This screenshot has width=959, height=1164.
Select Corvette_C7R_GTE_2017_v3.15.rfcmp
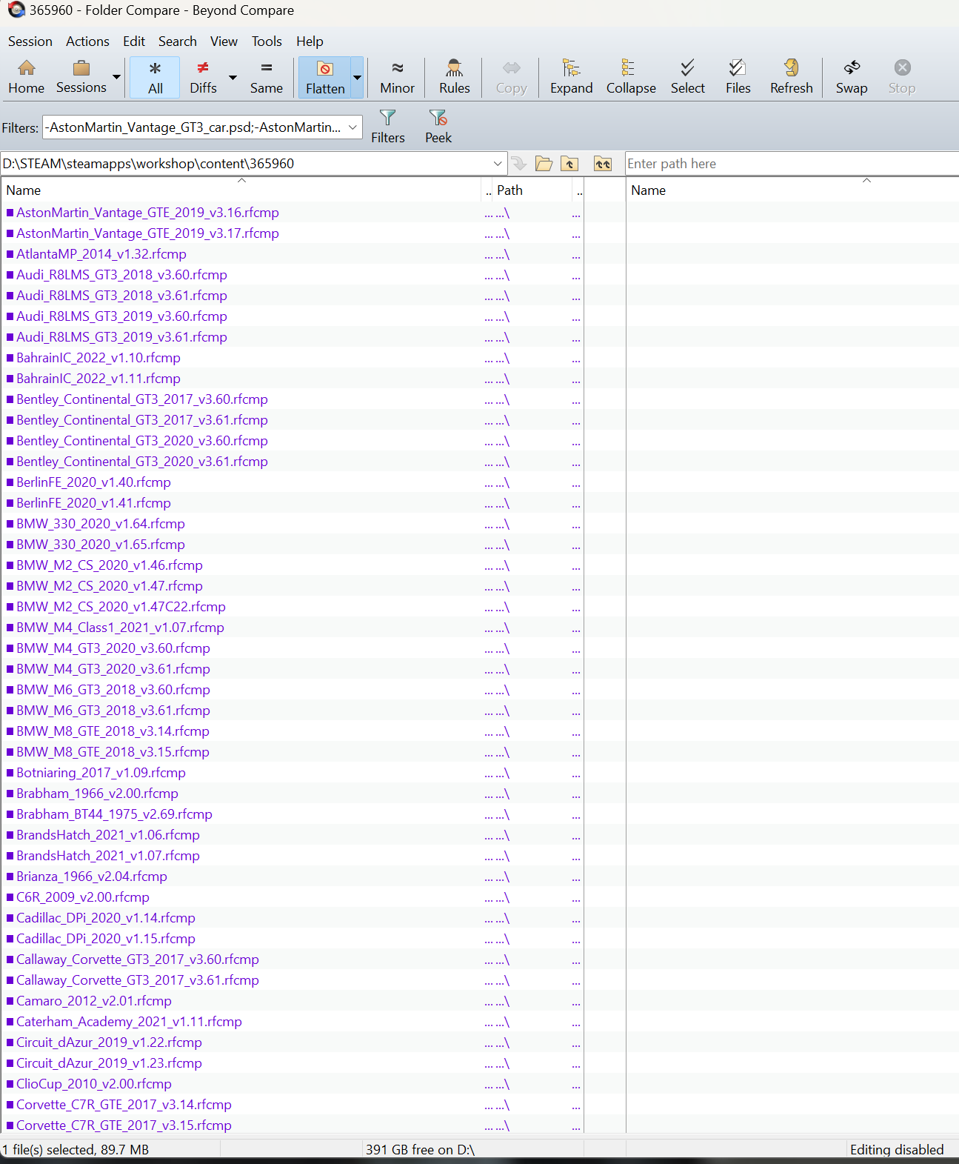click(124, 1125)
